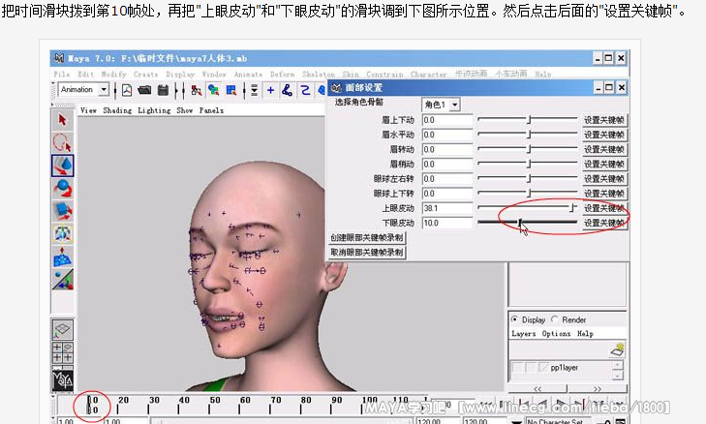
Task: Create a new layer with layer icon
Action: [x=618, y=348]
